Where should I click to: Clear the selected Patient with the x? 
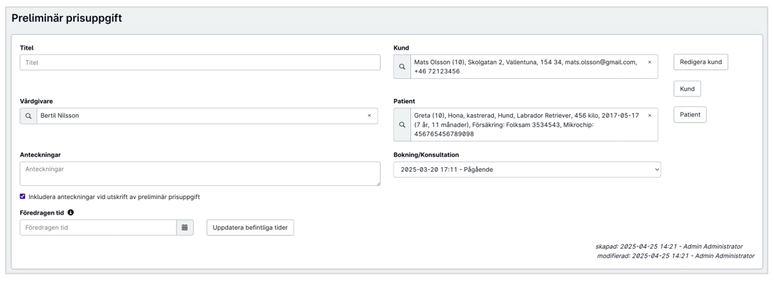tap(650, 116)
